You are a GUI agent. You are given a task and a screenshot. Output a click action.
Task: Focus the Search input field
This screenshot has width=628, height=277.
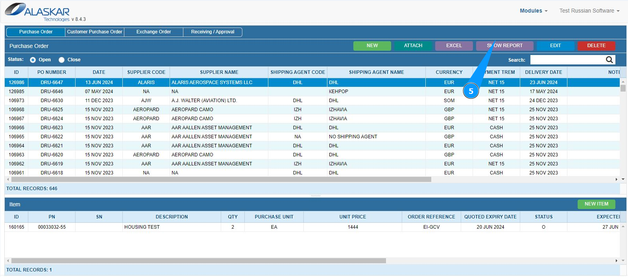click(567, 60)
